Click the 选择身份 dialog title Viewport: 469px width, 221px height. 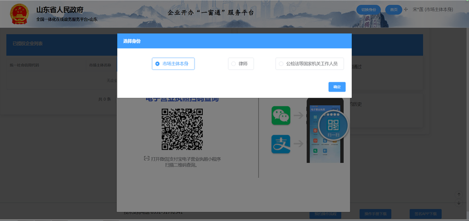pos(132,41)
